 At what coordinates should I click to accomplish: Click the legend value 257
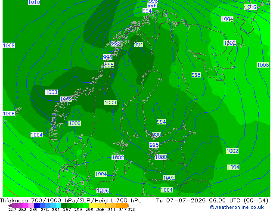12,209
